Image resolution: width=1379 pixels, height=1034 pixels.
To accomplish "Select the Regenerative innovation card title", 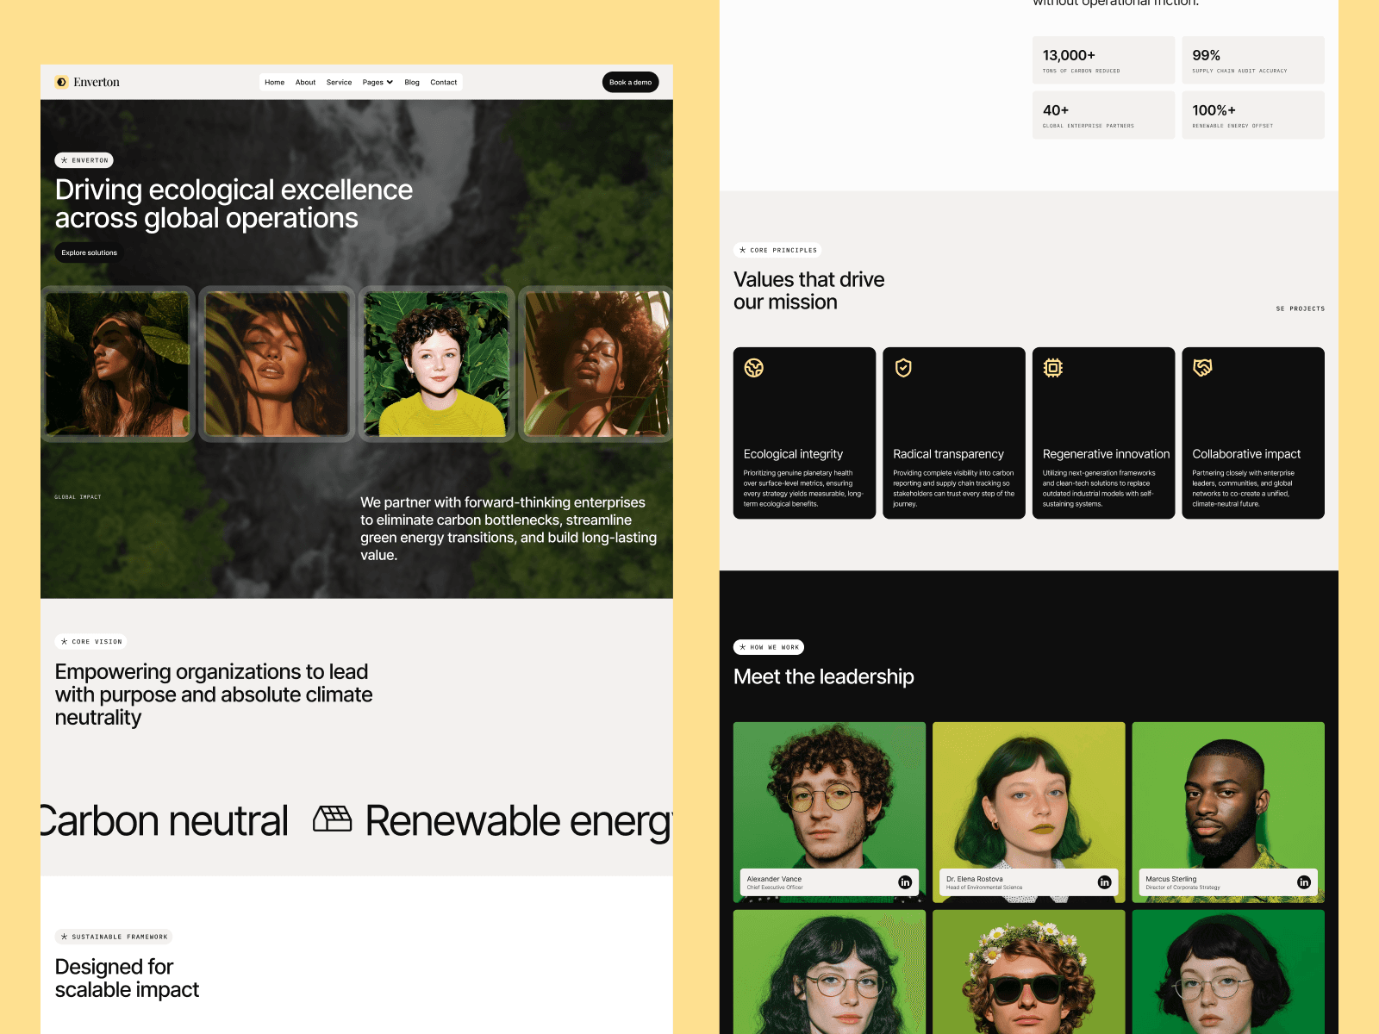I will 1106,454.
